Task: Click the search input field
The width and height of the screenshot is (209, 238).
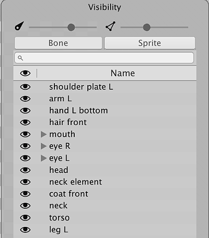Action: (x=104, y=58)
